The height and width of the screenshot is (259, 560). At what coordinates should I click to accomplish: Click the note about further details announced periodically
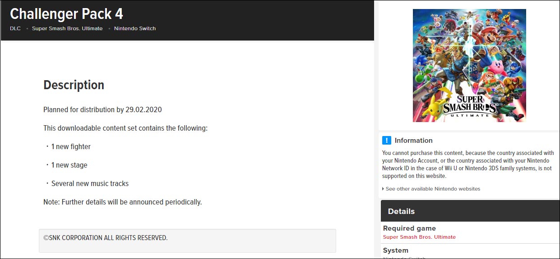(x=122, y=202)
